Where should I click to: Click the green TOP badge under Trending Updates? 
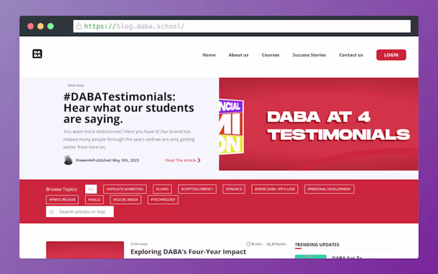pos(311,258)
